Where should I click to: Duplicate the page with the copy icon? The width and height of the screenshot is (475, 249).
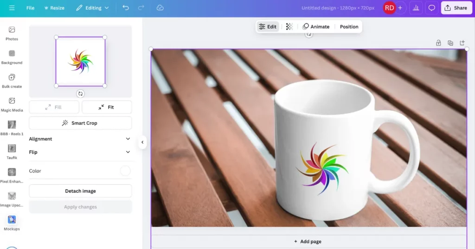[x=450, y=43]
